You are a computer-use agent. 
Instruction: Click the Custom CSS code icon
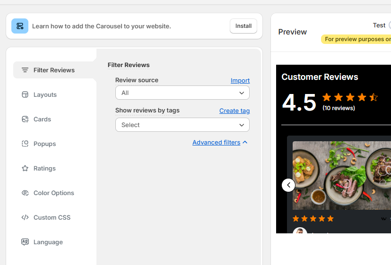click(x=25, y=217)
